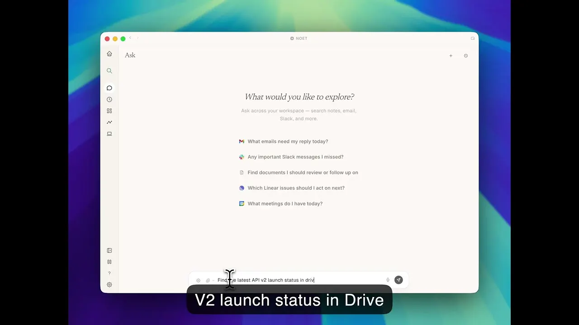
Task: Open search from the sidebar magnifier icon
Action: [x=109, y=71]
